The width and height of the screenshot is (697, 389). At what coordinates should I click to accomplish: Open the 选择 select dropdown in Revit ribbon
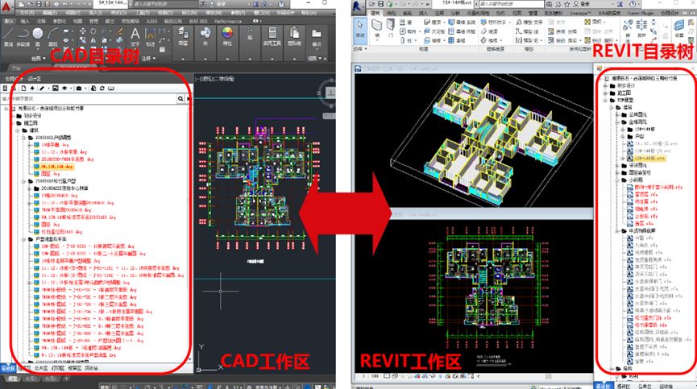point(360,49)
